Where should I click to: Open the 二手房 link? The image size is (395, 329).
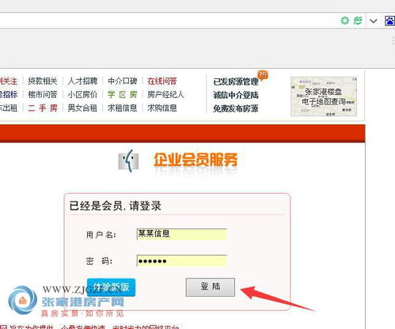(x=43, y=108)
